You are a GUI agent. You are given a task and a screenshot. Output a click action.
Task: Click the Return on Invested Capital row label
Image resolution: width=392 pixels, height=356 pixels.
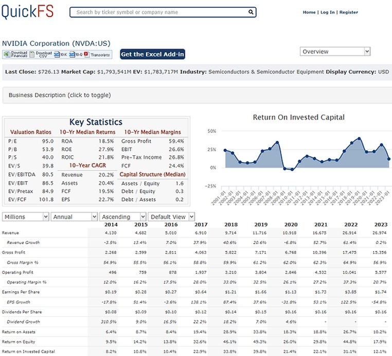tap(28, 351)
